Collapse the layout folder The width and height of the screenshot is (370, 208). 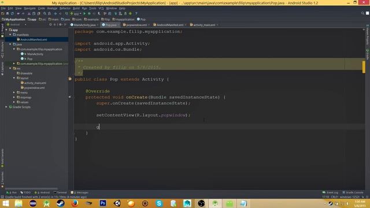[x=14, y=78]
